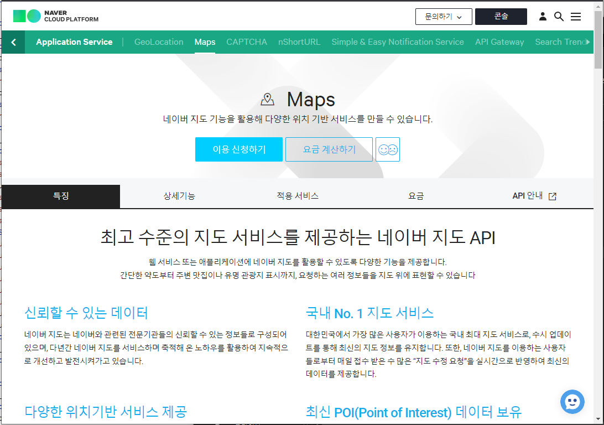Click the external link icon beside API 안내
Screen dimensions: 604x425
(553, 196)
